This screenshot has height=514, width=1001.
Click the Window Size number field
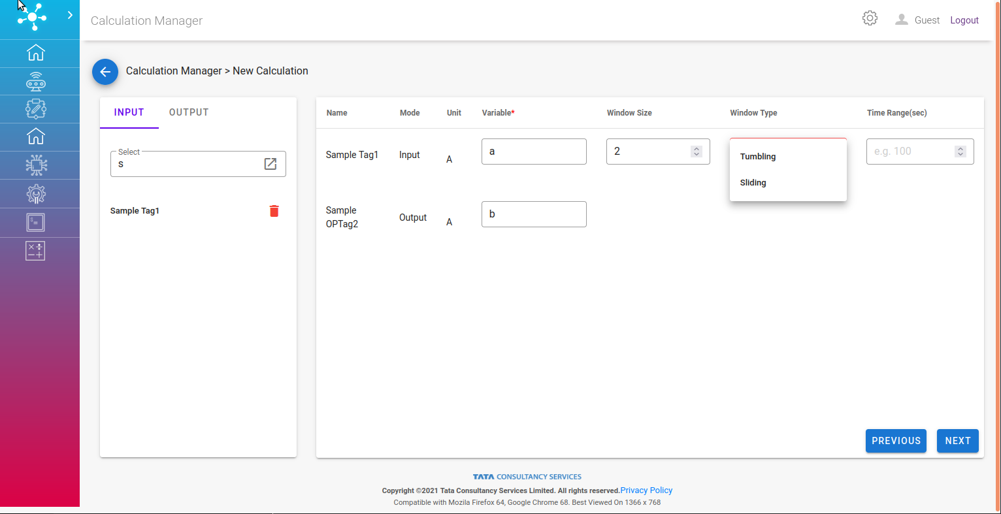[658, 152]
